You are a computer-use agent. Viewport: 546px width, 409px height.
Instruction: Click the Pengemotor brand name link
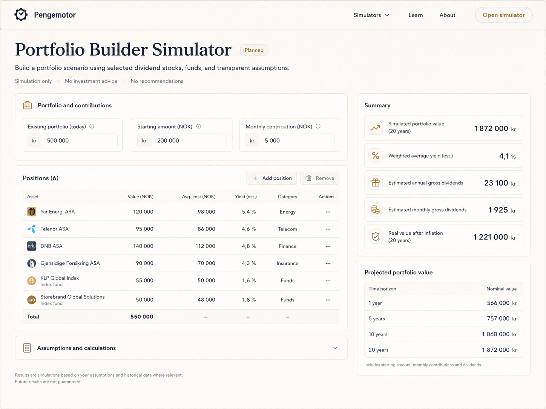pyautogui.click(x=55, y=15)
